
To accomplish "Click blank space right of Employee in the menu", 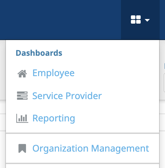I will tap(116, 73).
